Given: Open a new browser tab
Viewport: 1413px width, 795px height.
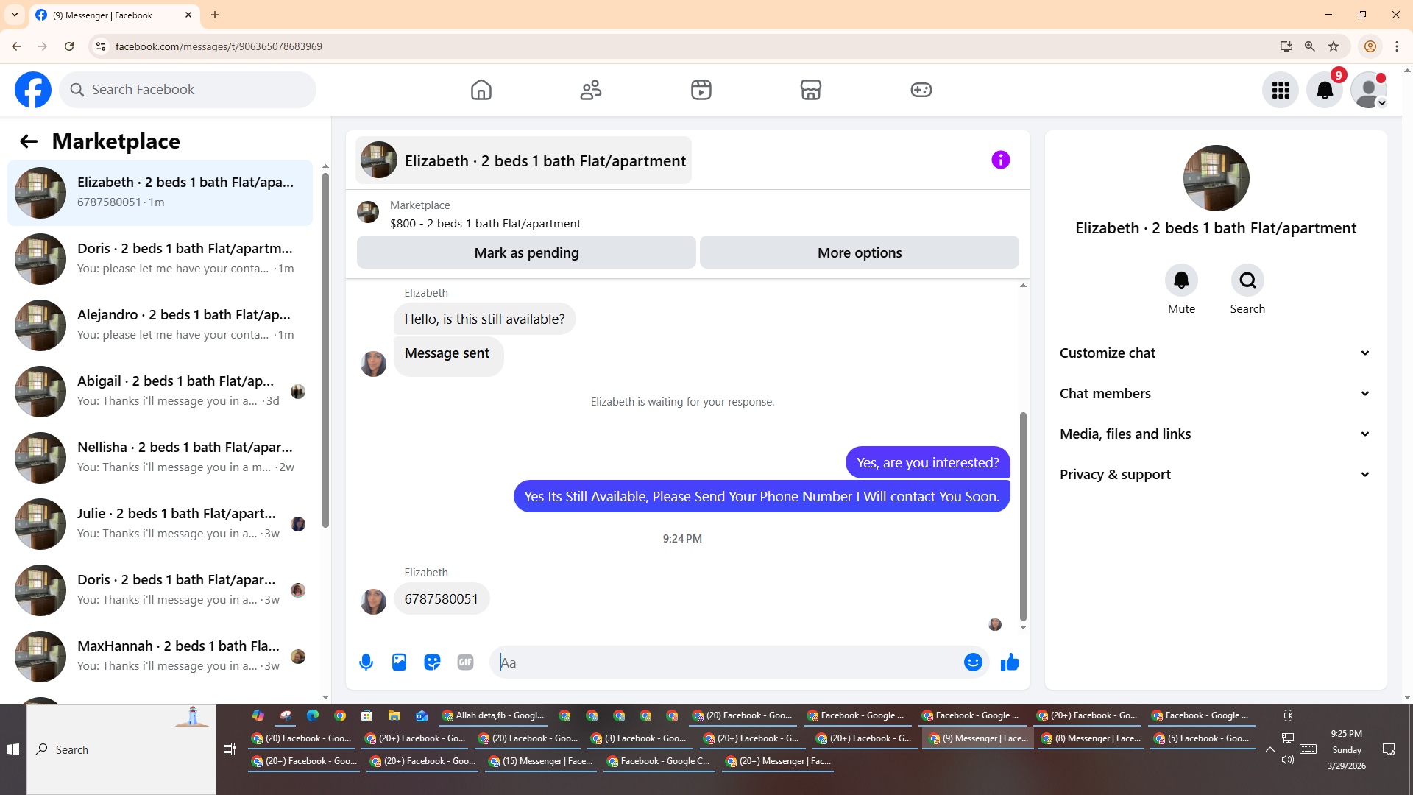Looking at the screenshot, I should (x=215, y=15).
